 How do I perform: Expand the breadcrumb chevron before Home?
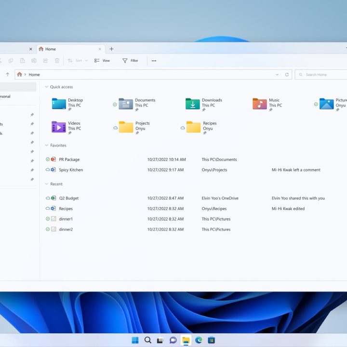25,75
